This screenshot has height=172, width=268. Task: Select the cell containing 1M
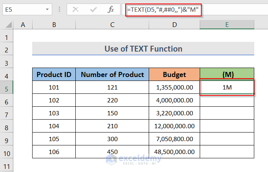point(227,87)
